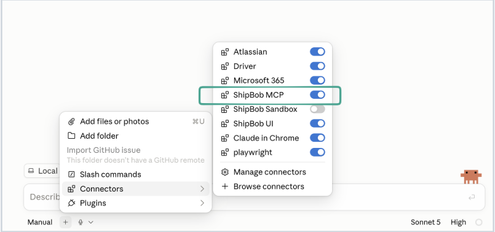Open the High effort level selector
Image resolution: width=495 pixels, height=232 pixels.
click(x=458, y=222)
